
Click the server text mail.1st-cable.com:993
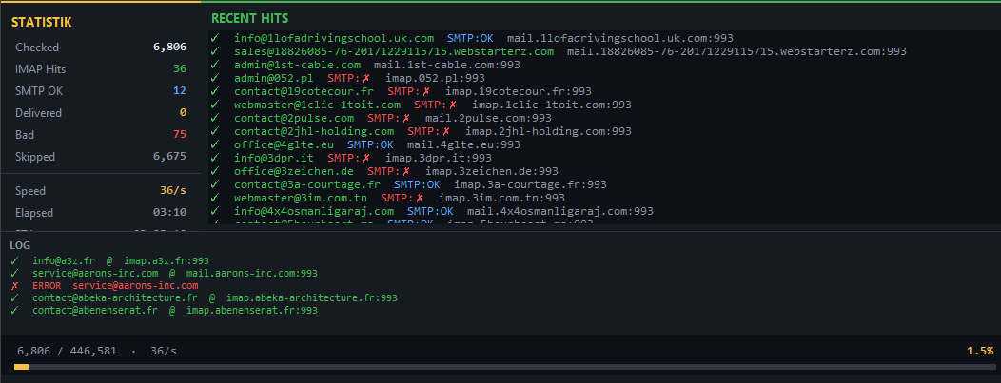click(x=447, y=65)
